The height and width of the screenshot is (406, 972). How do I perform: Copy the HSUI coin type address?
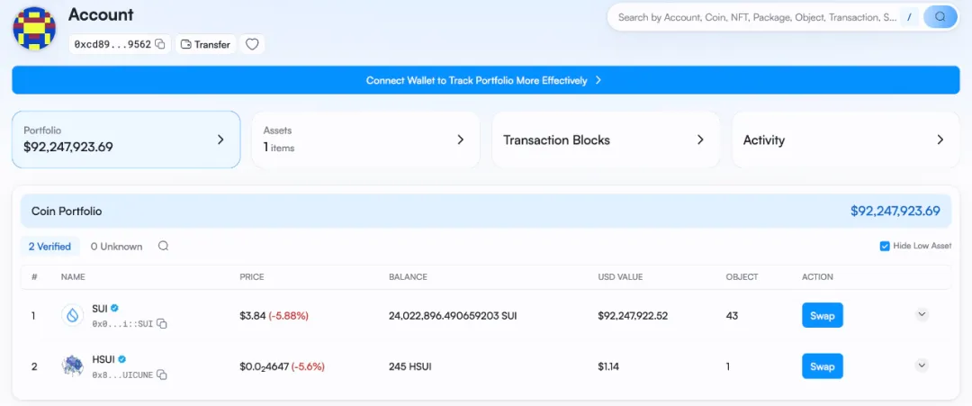162,374
